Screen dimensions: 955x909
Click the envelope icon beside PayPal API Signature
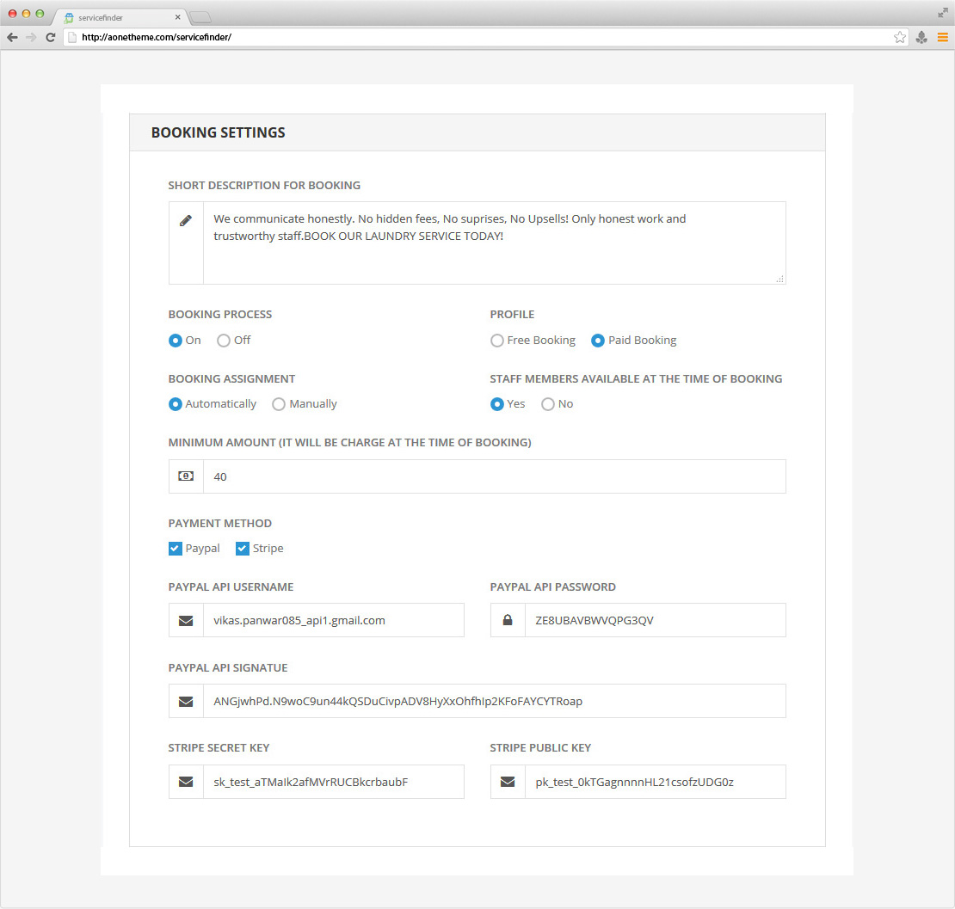(x=186, y=701)
